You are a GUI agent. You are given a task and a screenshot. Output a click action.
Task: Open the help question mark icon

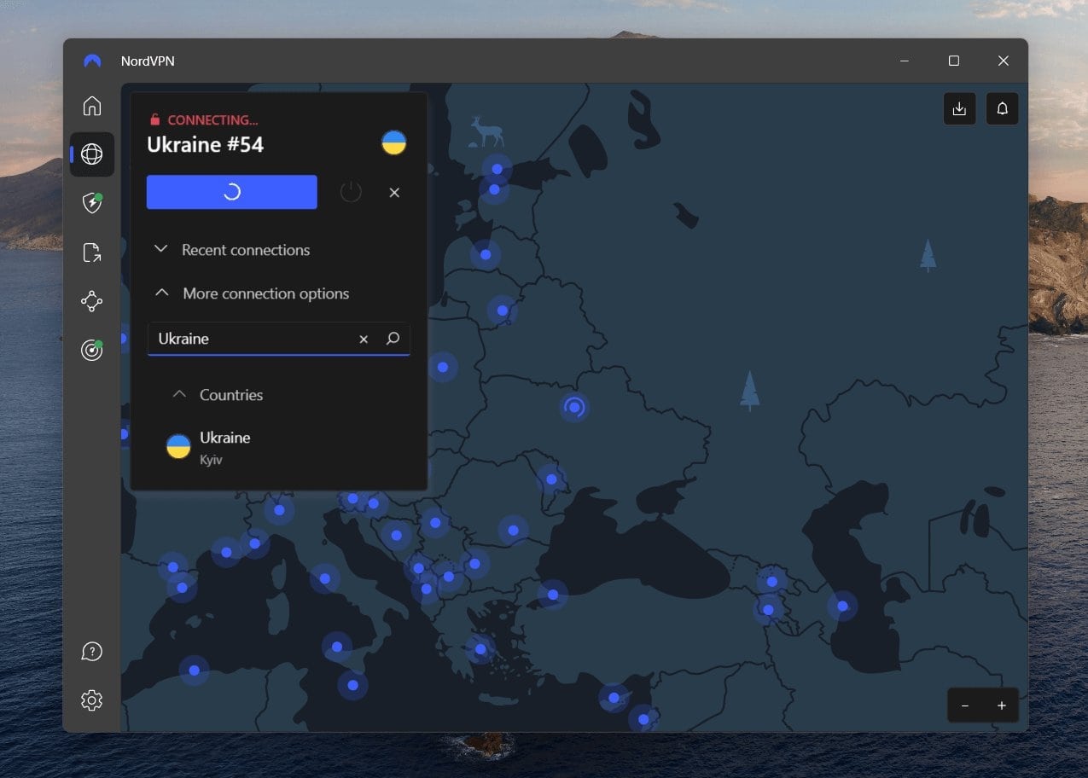91,651
